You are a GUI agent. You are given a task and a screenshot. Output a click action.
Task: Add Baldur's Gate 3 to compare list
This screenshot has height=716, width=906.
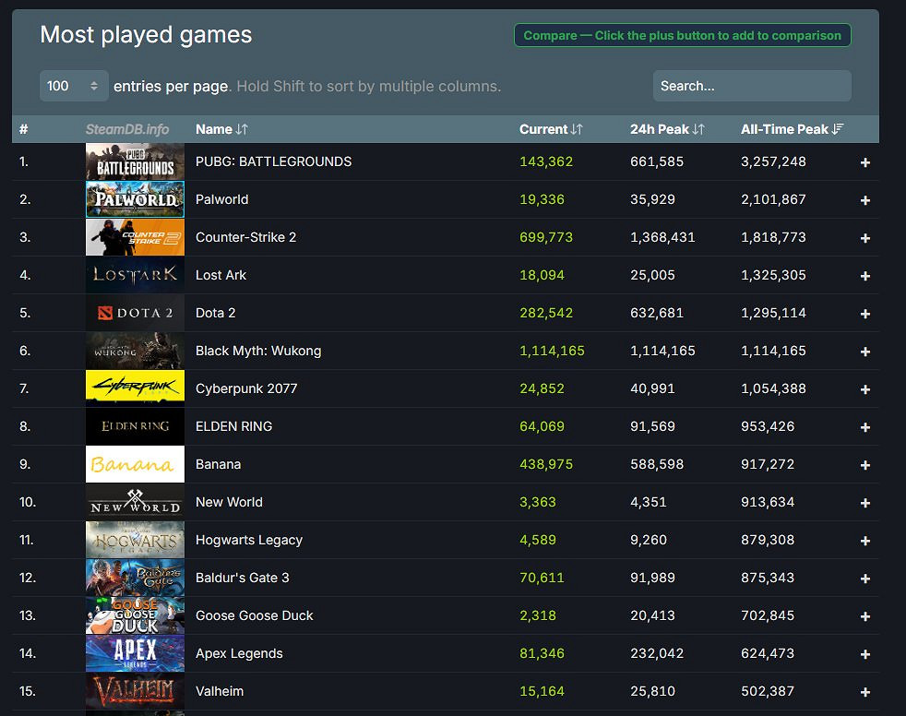(x=864, y=579)
